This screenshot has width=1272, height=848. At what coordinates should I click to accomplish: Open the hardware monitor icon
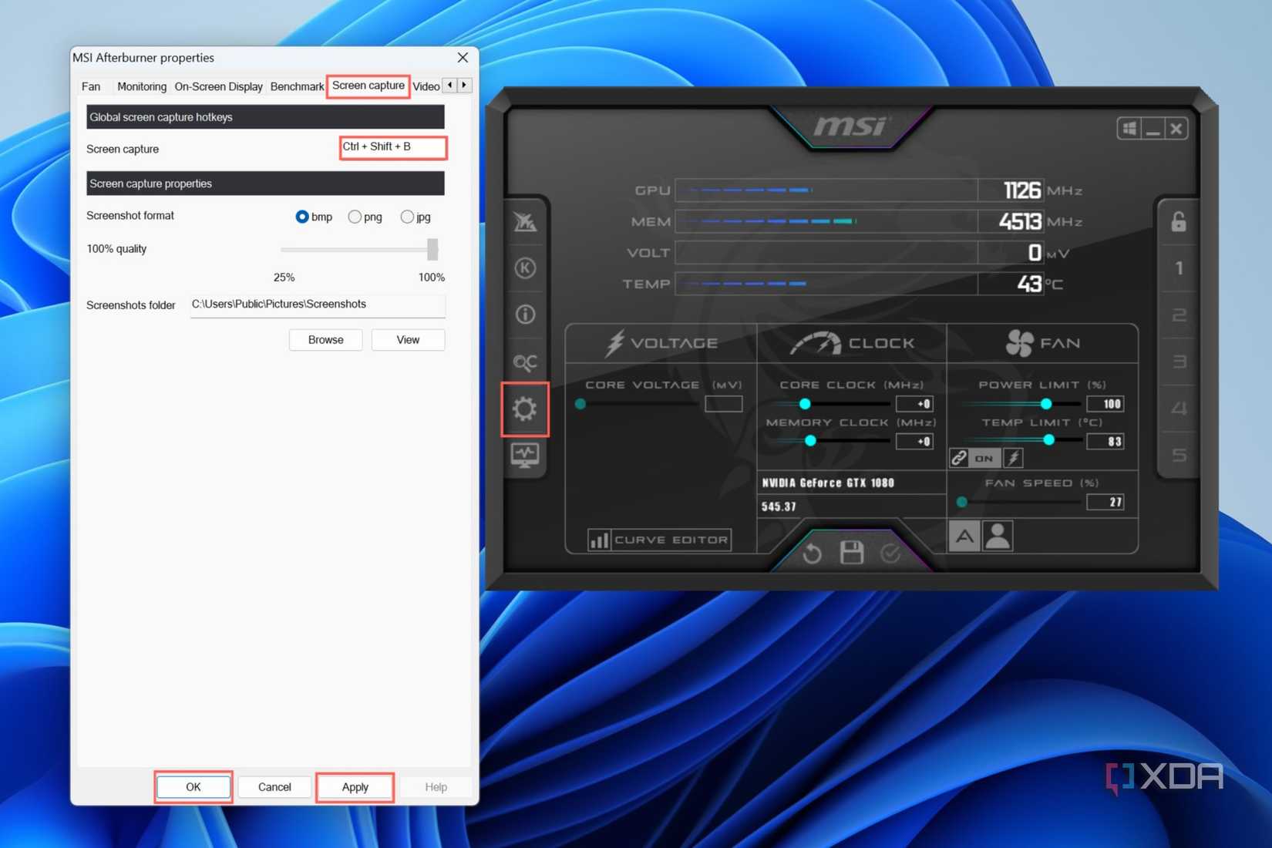coord(525,456)
